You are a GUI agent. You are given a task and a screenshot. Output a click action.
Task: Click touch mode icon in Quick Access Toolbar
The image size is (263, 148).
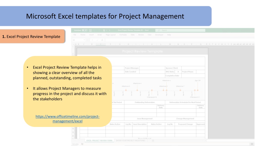click(x=104, y=30)
